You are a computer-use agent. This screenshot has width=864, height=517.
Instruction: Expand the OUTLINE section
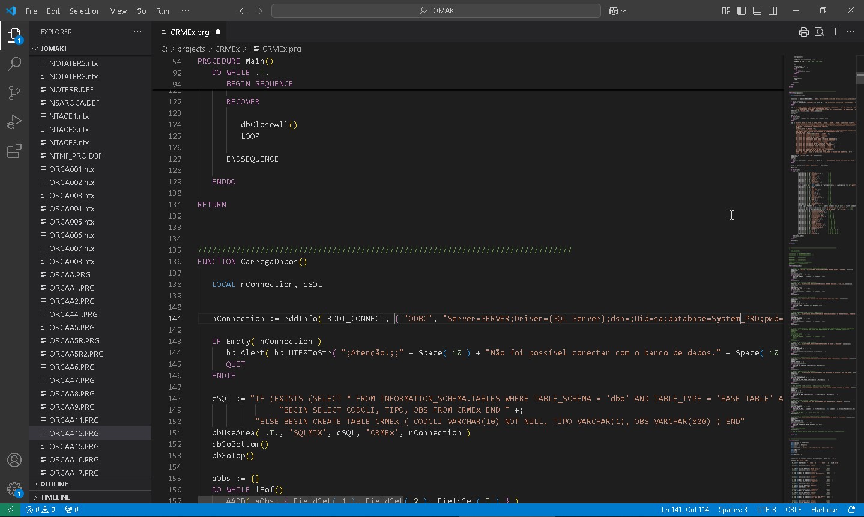coord(54,484)
